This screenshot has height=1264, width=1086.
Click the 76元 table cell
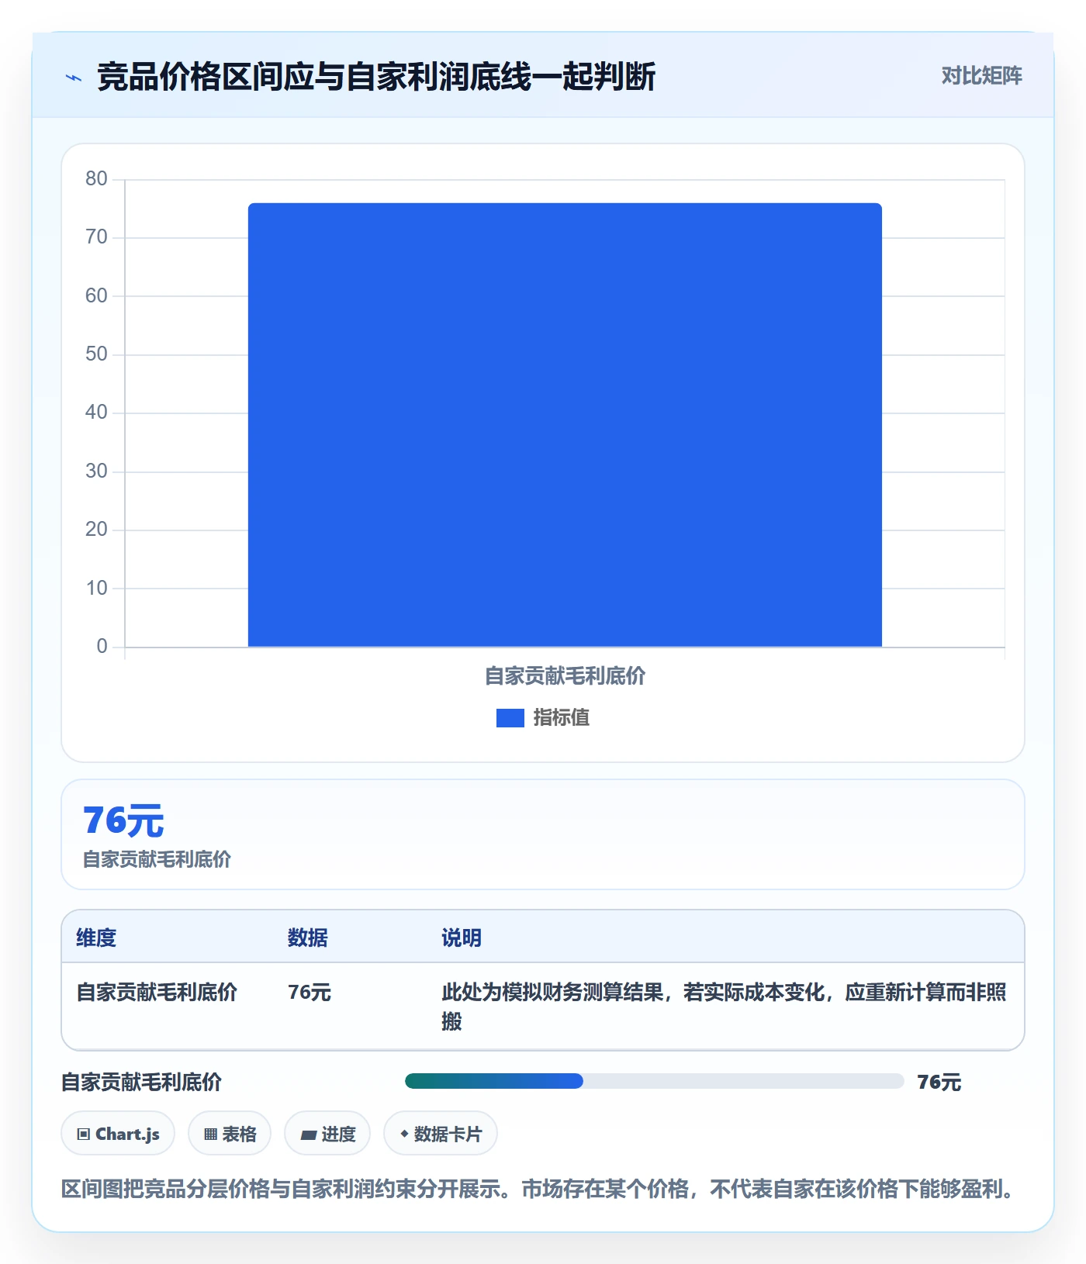pos(310,993)
